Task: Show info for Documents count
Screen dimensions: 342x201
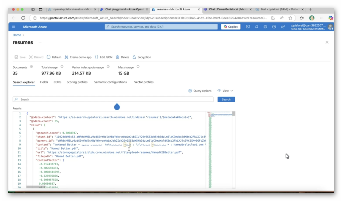Action: pyautogui.click(x=31, y=67)
